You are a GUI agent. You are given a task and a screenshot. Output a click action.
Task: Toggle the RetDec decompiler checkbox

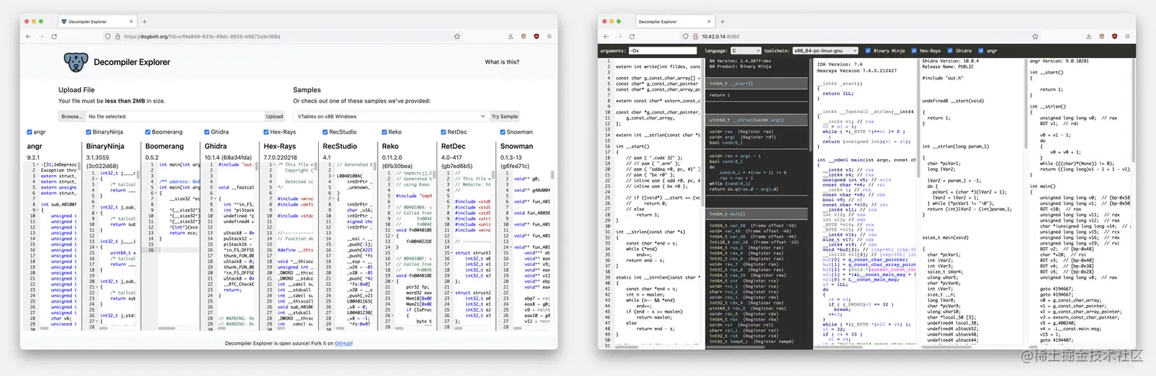point(442,132)
